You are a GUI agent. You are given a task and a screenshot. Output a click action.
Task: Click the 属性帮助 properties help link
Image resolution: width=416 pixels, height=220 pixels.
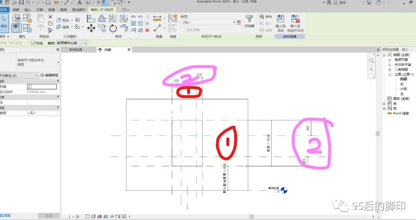(x=5, y=215)
